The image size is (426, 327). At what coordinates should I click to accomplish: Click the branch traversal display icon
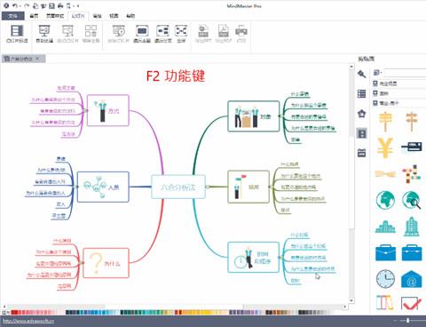pos(162,34)
